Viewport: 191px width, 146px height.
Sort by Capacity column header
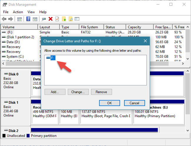140,27
